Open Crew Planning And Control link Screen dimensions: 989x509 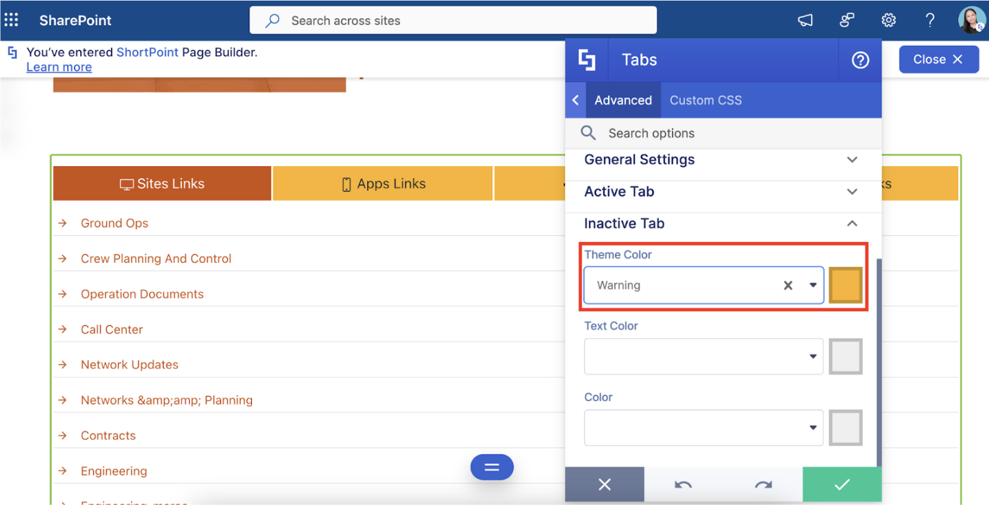point(156,259)
